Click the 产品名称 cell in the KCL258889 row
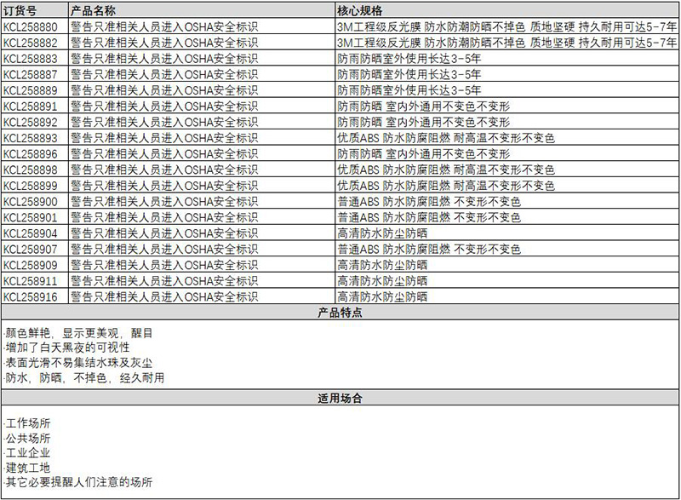 164,90
